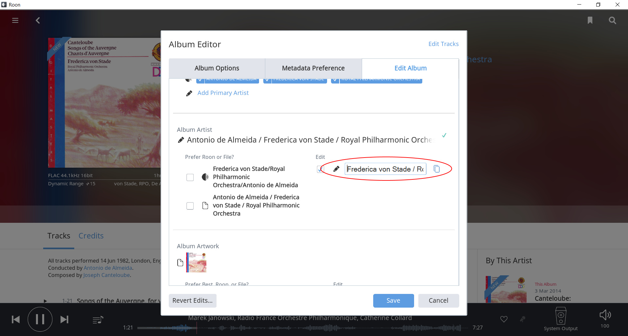Save the album edits

pyautogui.click(x=393, y=300)
